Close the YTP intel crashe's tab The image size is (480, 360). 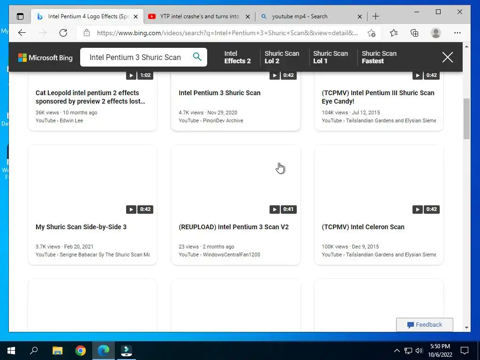(247, 17)
